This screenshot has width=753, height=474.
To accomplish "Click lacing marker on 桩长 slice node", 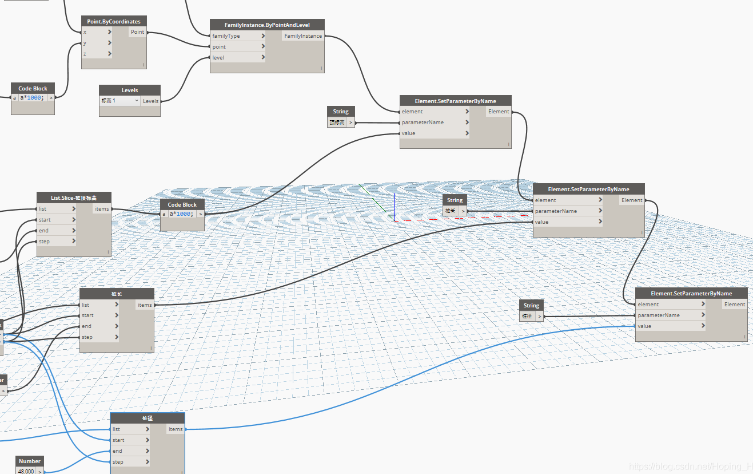I will [x=151, y=348].
